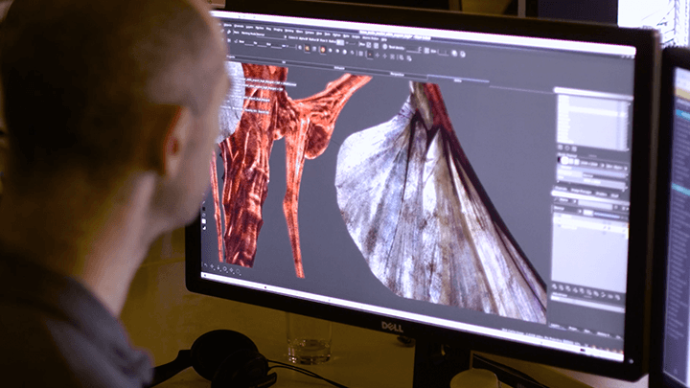Toggle visibility of the first layer in the layers list
Viewport: 690px width, 388px height.
[x=558, y=216]
